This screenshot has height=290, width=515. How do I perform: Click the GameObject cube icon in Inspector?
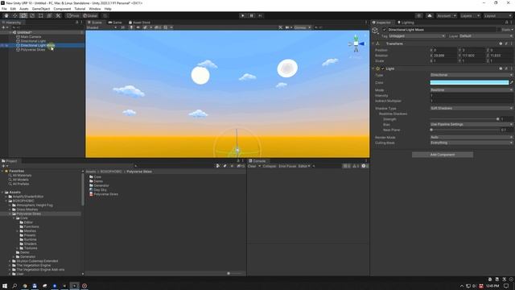pyautogui.click(x=375, y=31)
